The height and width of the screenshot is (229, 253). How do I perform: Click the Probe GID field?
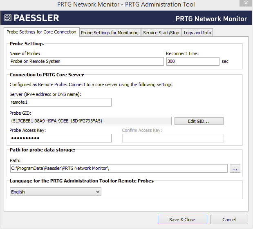coord(90,121)
